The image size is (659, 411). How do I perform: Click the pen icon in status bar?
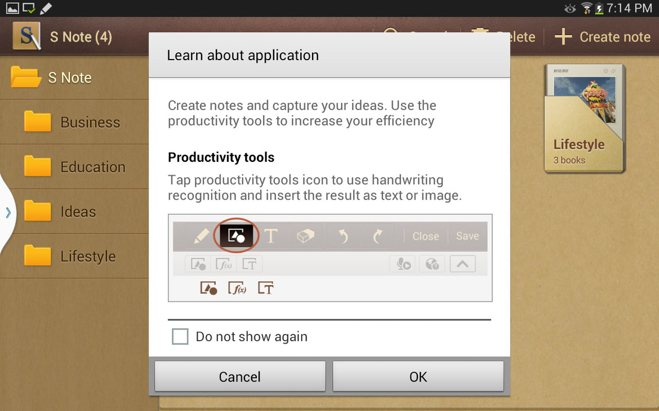pyautogui.click(x=46, y=8)
